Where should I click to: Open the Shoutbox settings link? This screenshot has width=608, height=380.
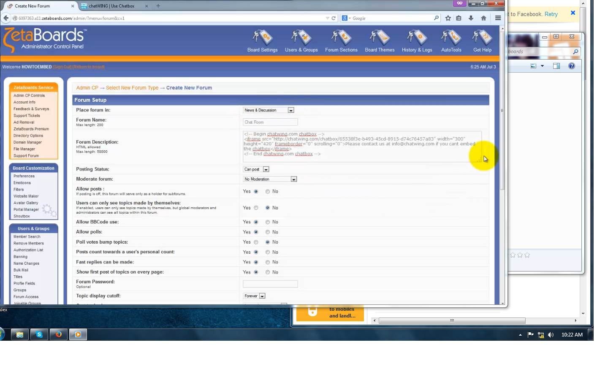click(x=21, y=216)
